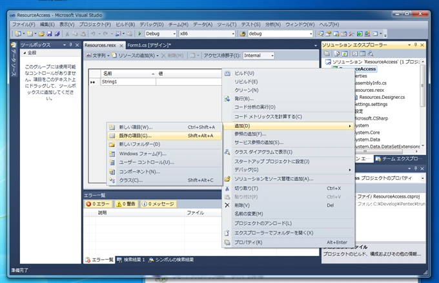Screen dimensions: 439x283
Task: Click disabled Delete (削除) resource button
Action: click(x=172, y=56)
